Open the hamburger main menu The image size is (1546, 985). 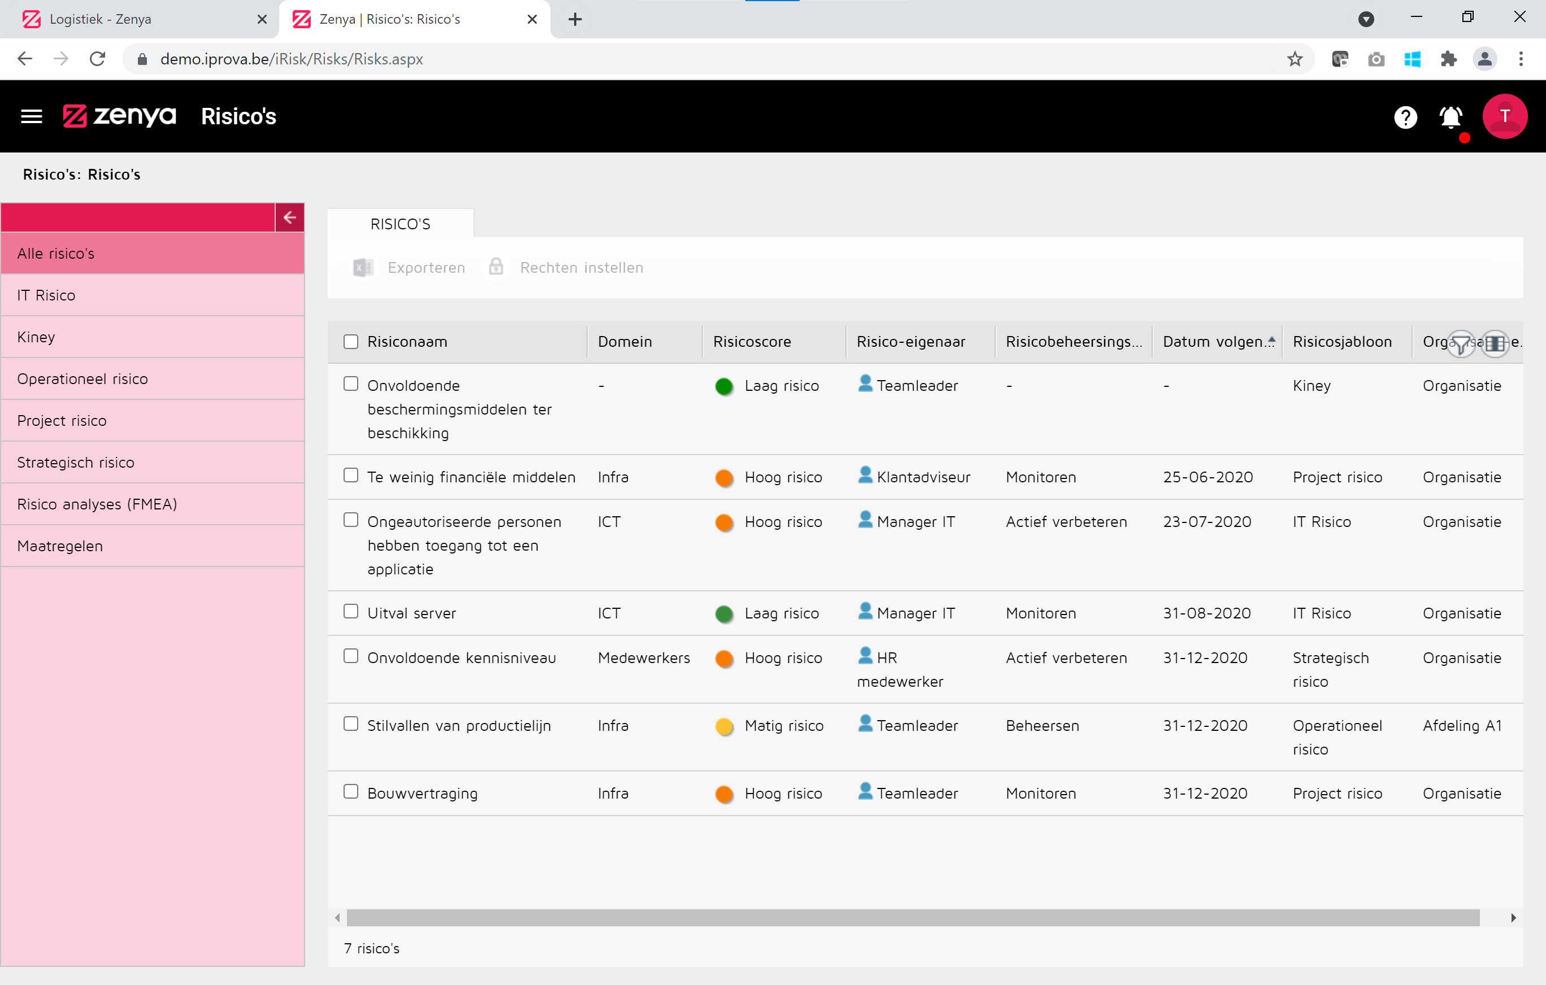click(31, 116)
